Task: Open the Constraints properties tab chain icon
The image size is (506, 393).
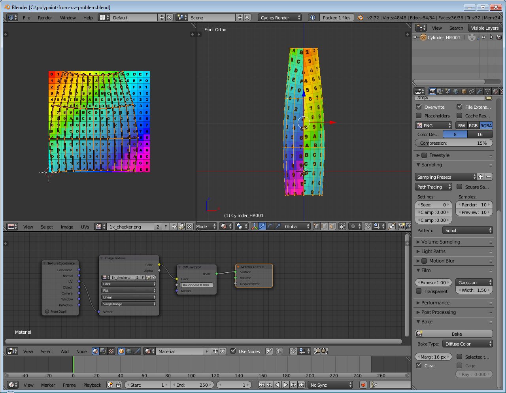Action: [472, 91]
